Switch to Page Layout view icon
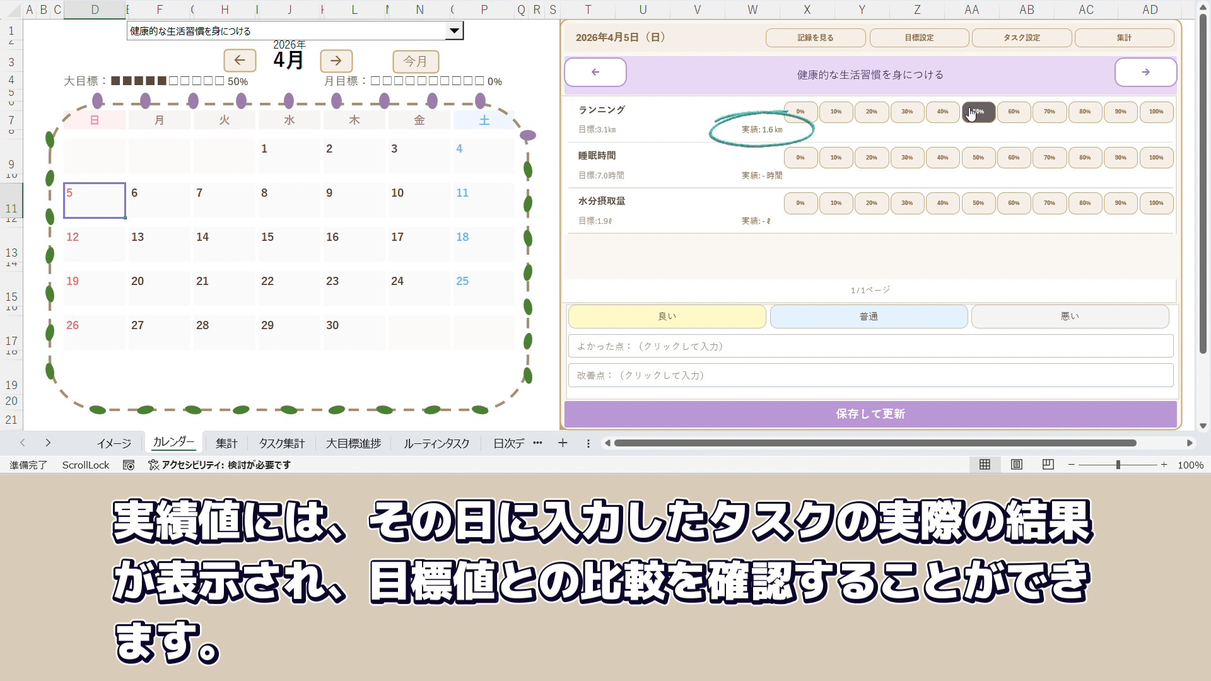This screenshot has height=681, width=1211. click(x=1016, y=465)
